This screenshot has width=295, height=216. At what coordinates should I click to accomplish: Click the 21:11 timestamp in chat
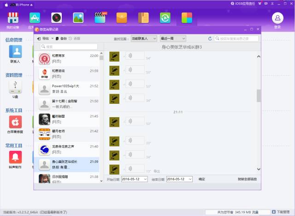pyautogui.click(x=178, y=112)
